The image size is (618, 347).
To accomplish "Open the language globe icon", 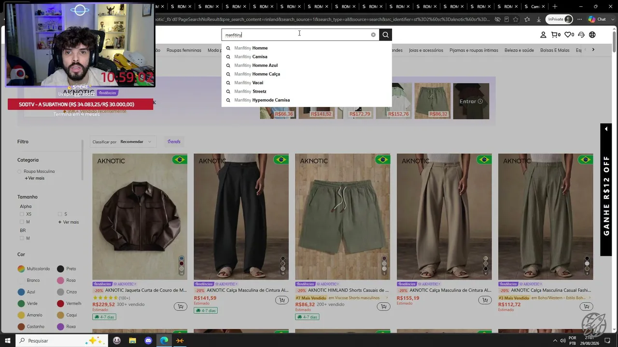I will (592, 35).
